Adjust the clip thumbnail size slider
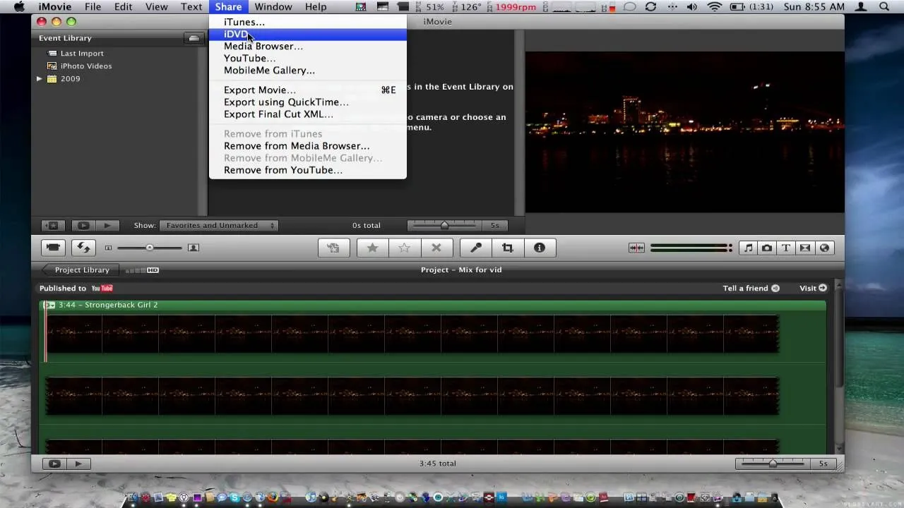 click(x=149, y=248)
